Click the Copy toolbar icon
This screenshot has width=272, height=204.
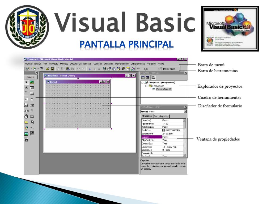pyautogui.click(x=63, y=69)
